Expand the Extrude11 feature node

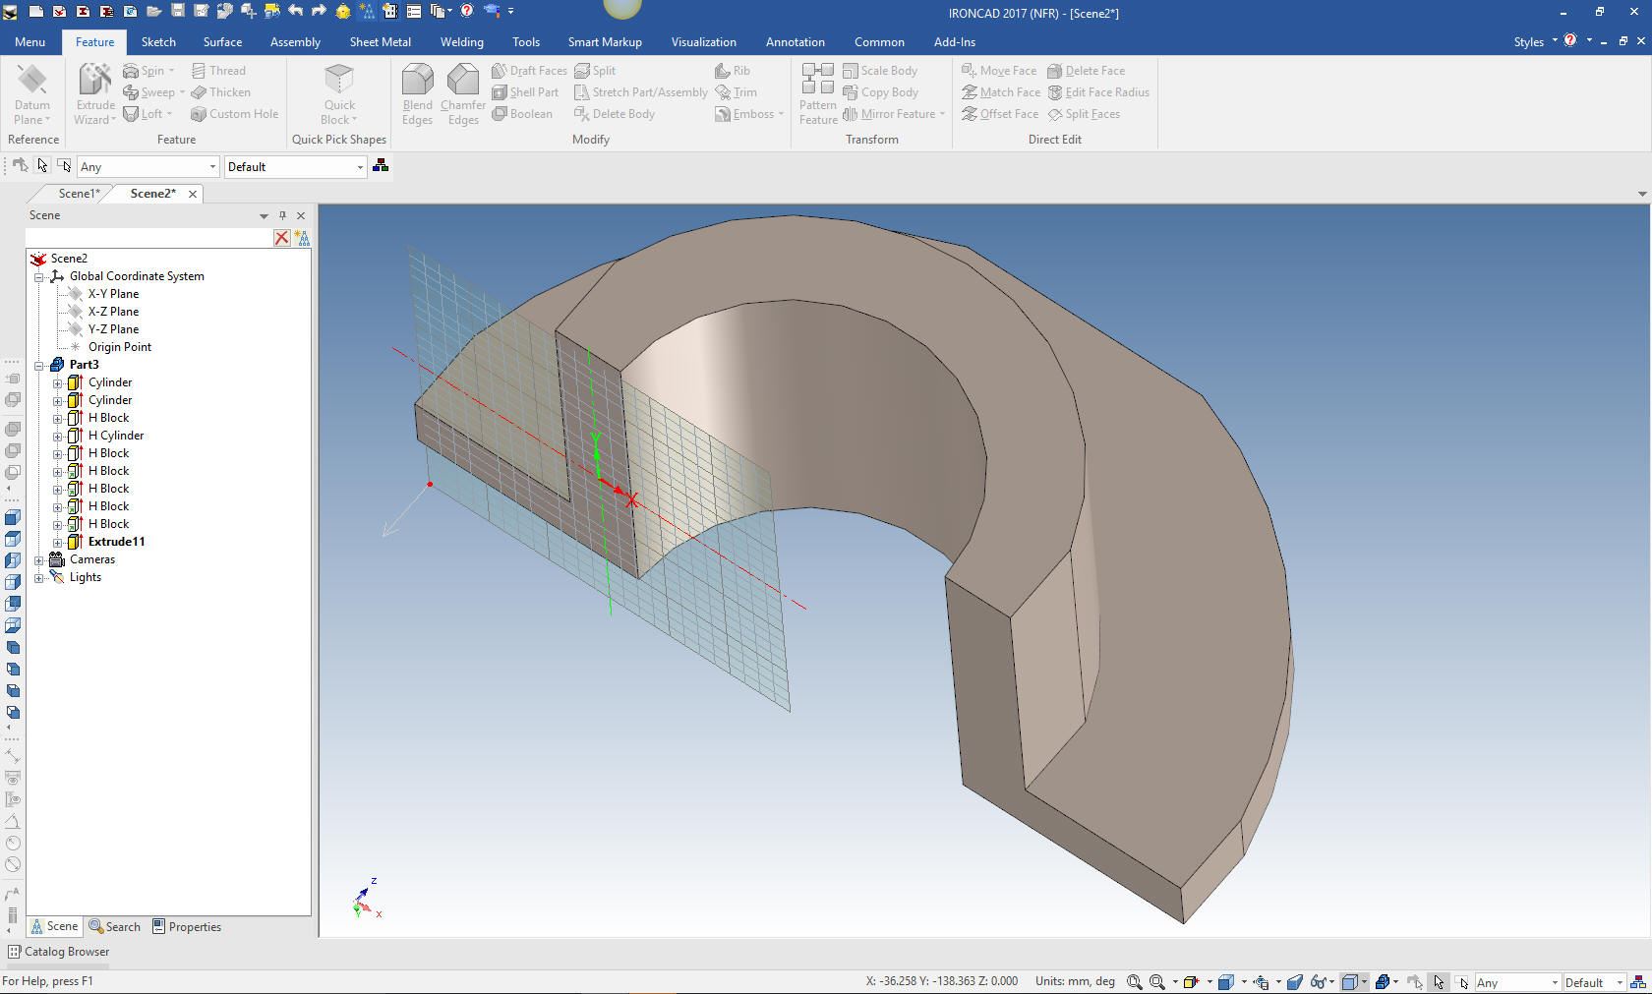tap(57, 542)
